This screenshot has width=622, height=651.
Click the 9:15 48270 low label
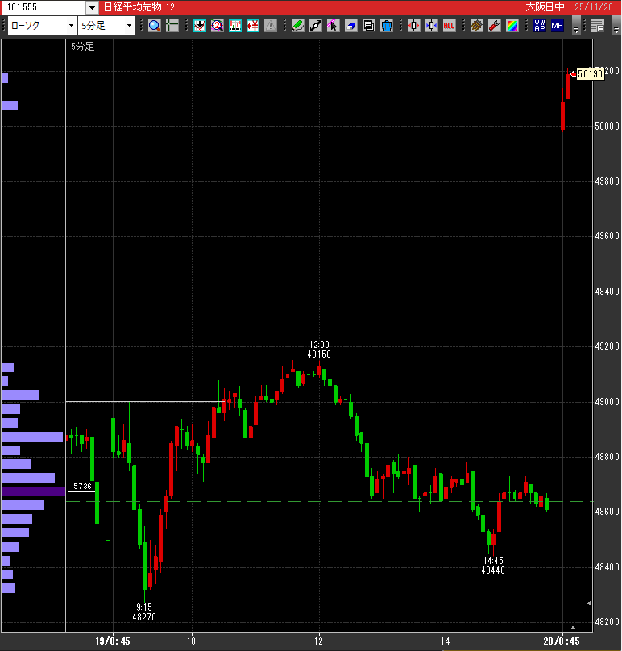pyautogui.click(x=144, y=612)
